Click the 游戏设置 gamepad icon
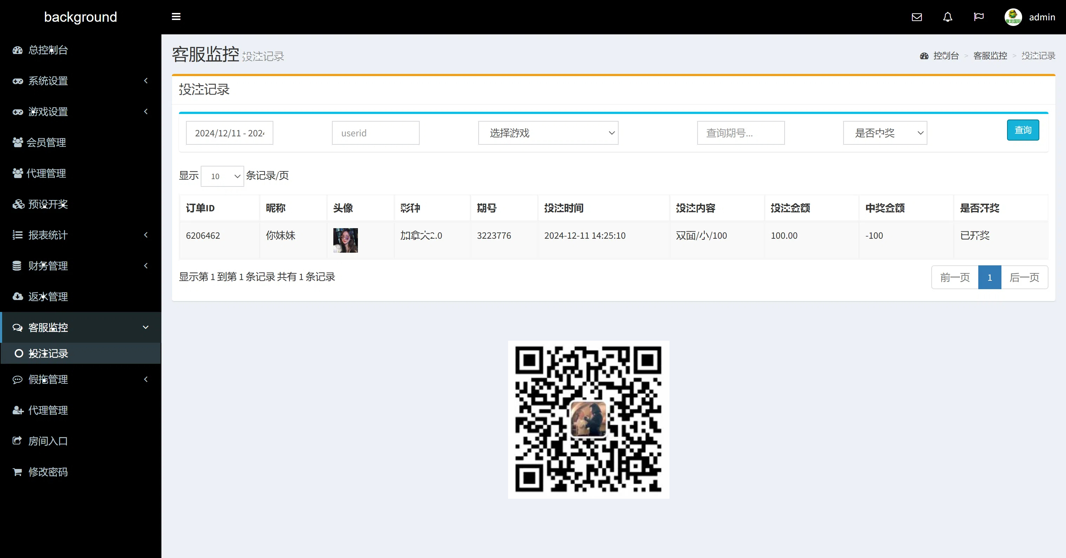Viewport: 1066px width, 558px height. coord(18,111)
